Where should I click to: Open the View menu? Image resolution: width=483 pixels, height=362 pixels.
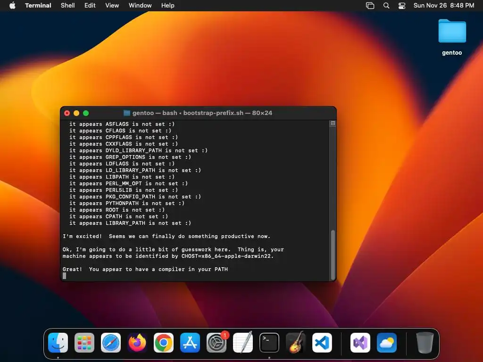[112, 6]
